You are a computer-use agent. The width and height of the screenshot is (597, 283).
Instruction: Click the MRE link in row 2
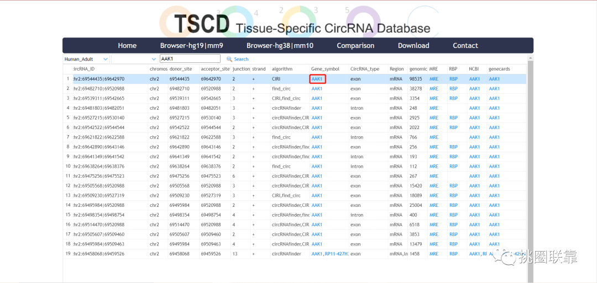[x=433, y=89]
